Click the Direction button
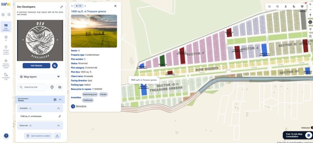This screenshot has width=313, height=143. [x=79, y=106]
